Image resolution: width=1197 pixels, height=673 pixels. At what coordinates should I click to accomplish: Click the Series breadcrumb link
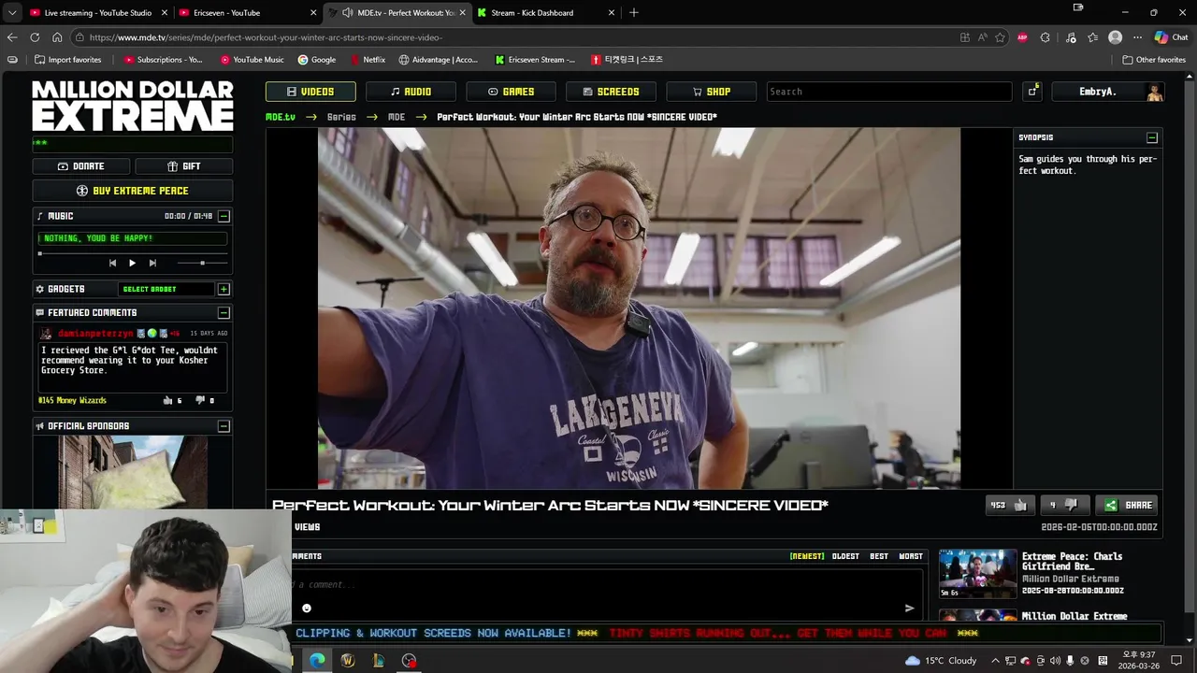341,117
